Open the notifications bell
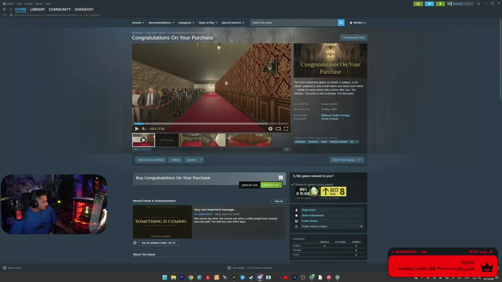 pyautogui.click(x=440, y=4)
